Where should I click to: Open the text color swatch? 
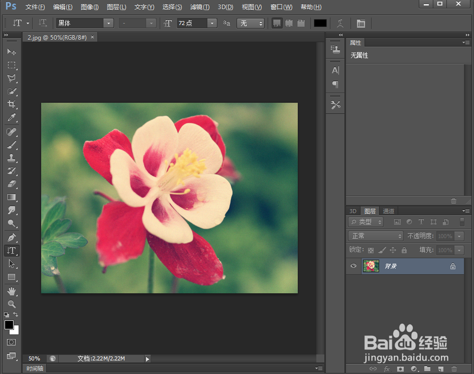click(320, 23)
